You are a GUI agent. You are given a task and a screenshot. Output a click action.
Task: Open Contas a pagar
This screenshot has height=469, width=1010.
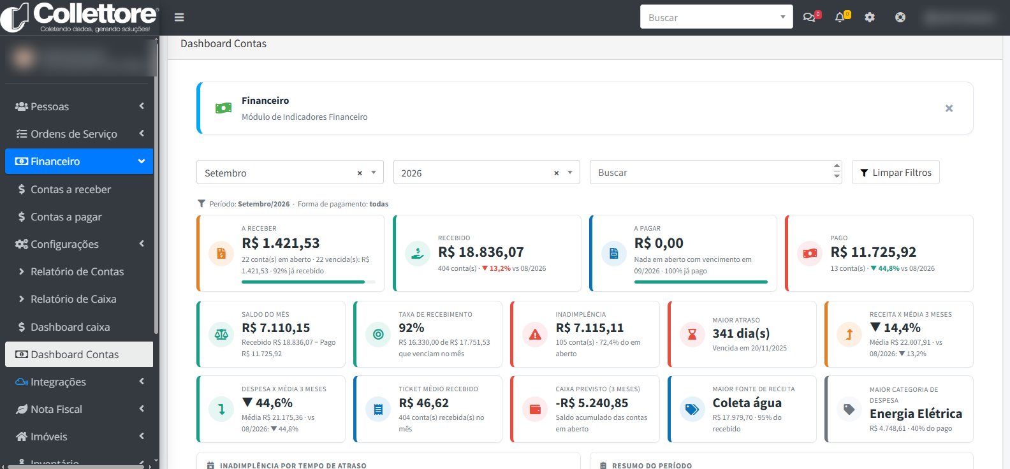79,217
